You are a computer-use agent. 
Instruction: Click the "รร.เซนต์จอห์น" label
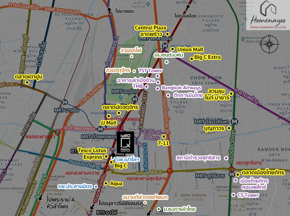click(169, 55)
